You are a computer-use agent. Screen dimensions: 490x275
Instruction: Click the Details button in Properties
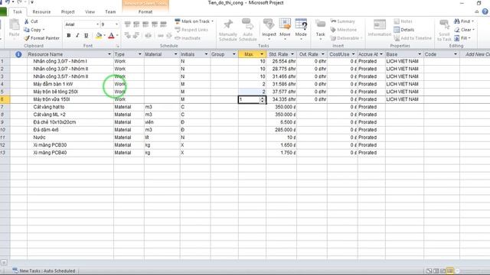tap(403, 30)
